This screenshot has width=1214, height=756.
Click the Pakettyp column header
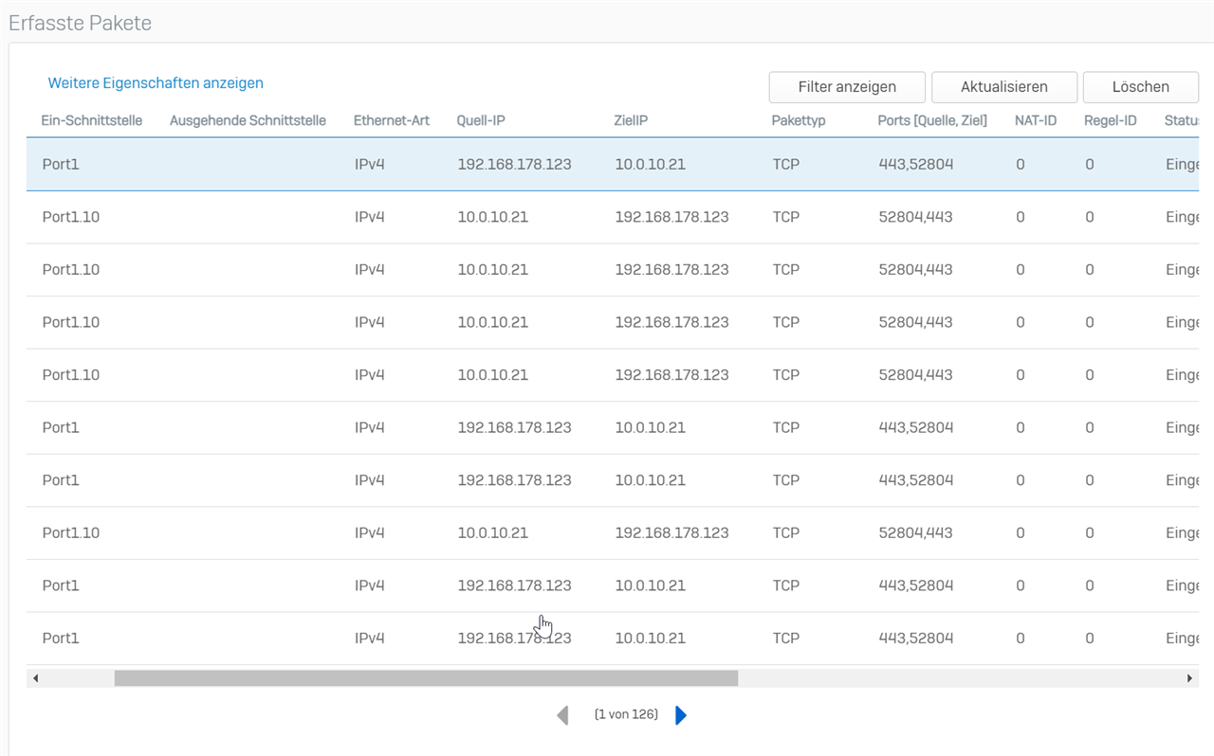point(799,120)
